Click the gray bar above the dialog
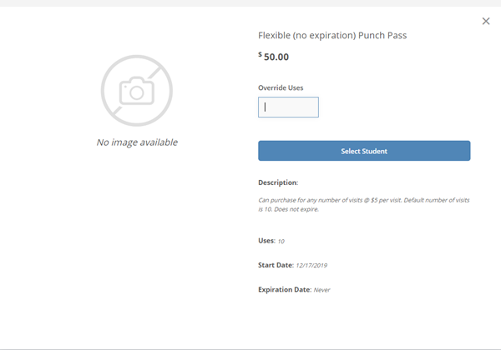 (x=250, y=3)
